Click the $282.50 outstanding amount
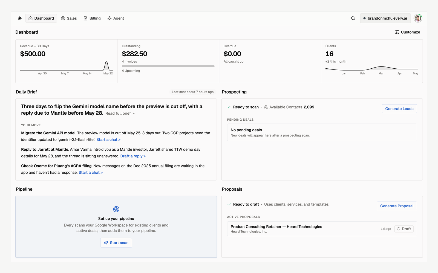The image size is (438, 273). click(x=134, y=54)
